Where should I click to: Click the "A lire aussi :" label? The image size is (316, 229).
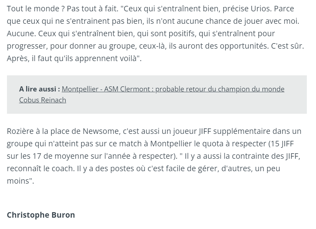tap(39, 89)
